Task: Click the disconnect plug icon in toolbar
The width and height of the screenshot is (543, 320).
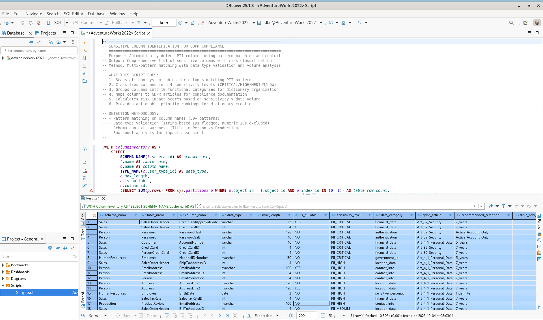Action: coord(38,23)
